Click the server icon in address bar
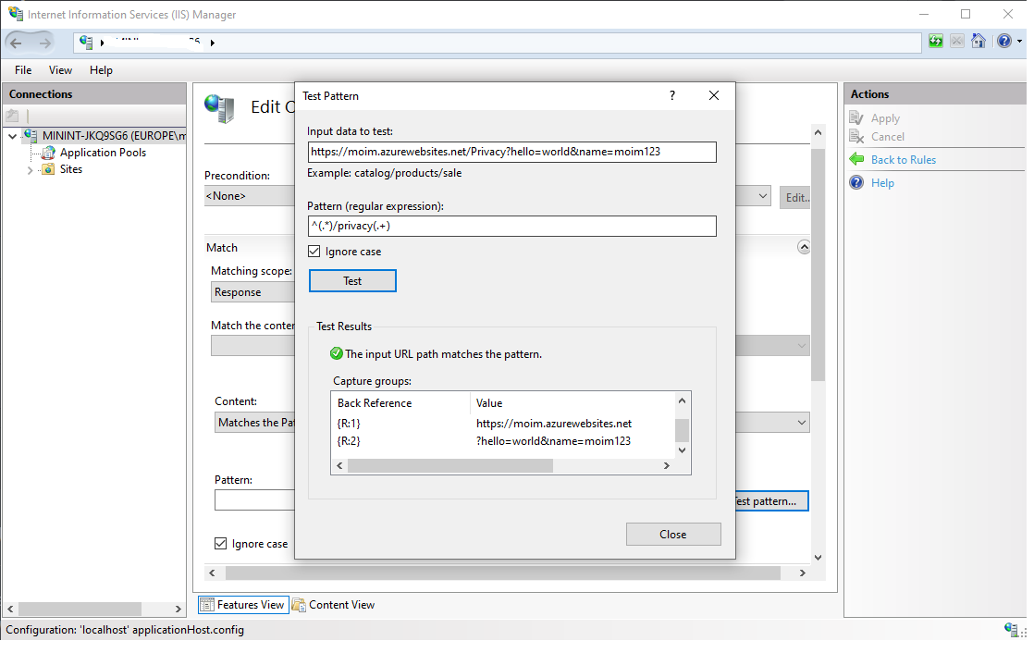The image size is (1034, 653). pyautogui.click(x=86, y=43)
